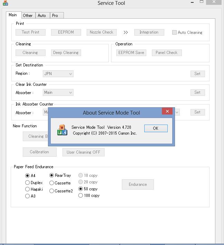
Task: Select the 10 copy option
Action: 80,175
